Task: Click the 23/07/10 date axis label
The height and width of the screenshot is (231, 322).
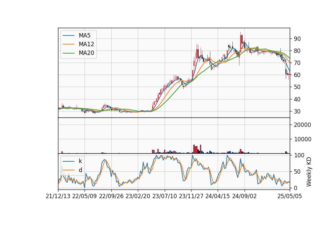Action: (x=164, y=197)
